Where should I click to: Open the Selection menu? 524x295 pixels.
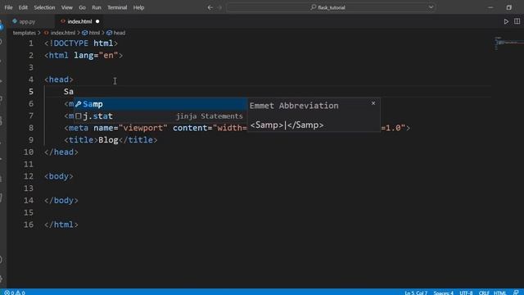pyautogui.click(x=44, y=7)
